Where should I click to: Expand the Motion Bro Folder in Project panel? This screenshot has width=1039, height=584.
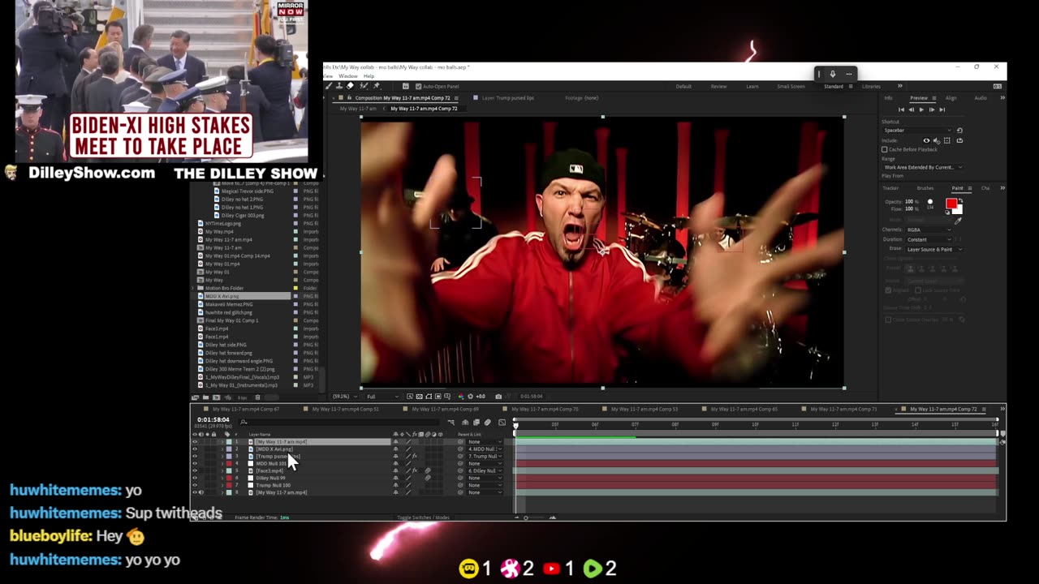pos(194,288)
